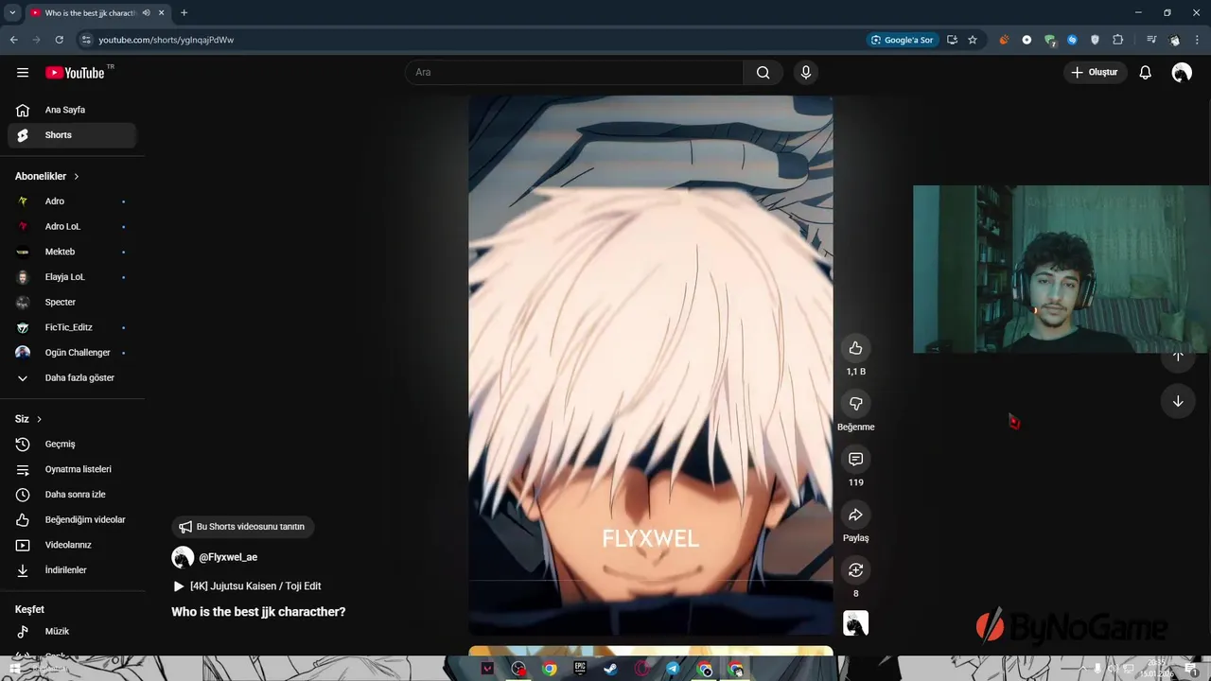Viewport: 1211px width, 681px height.
Task: Bookmark the page with the star icon
Action: [x=972, y=40]
